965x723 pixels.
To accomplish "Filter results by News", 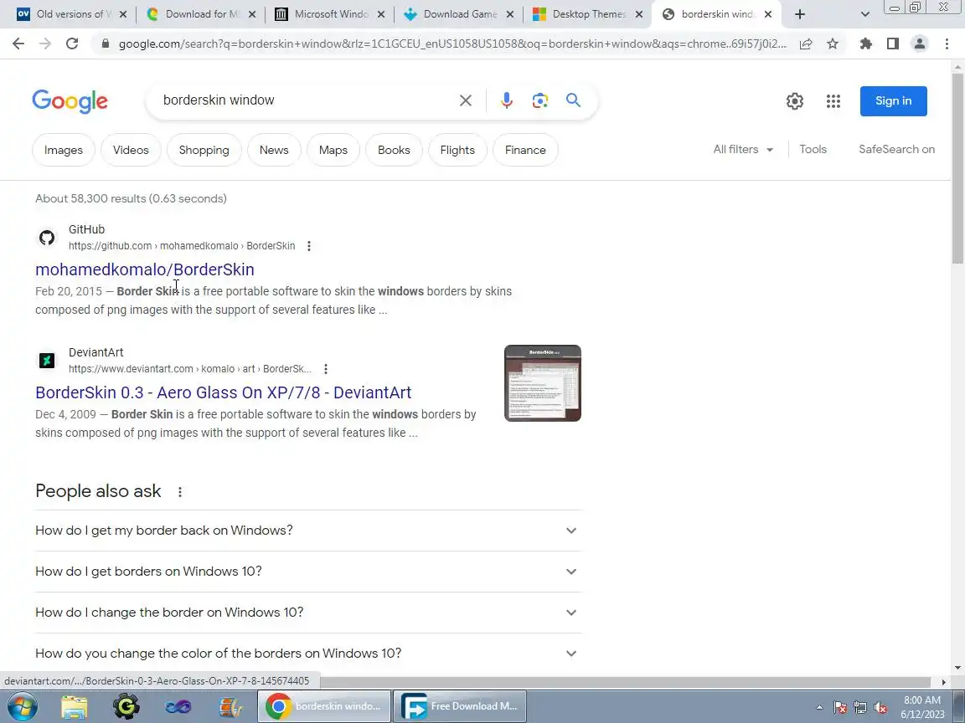I will [x=274, y=150].
